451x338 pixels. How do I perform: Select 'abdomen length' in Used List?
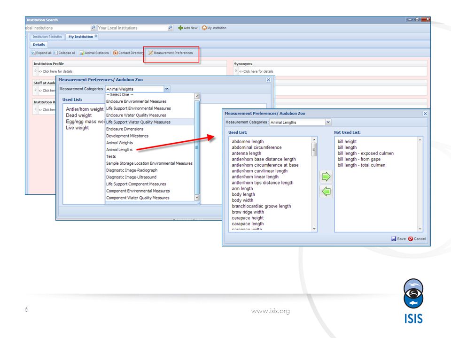click(x=248, y=141)
